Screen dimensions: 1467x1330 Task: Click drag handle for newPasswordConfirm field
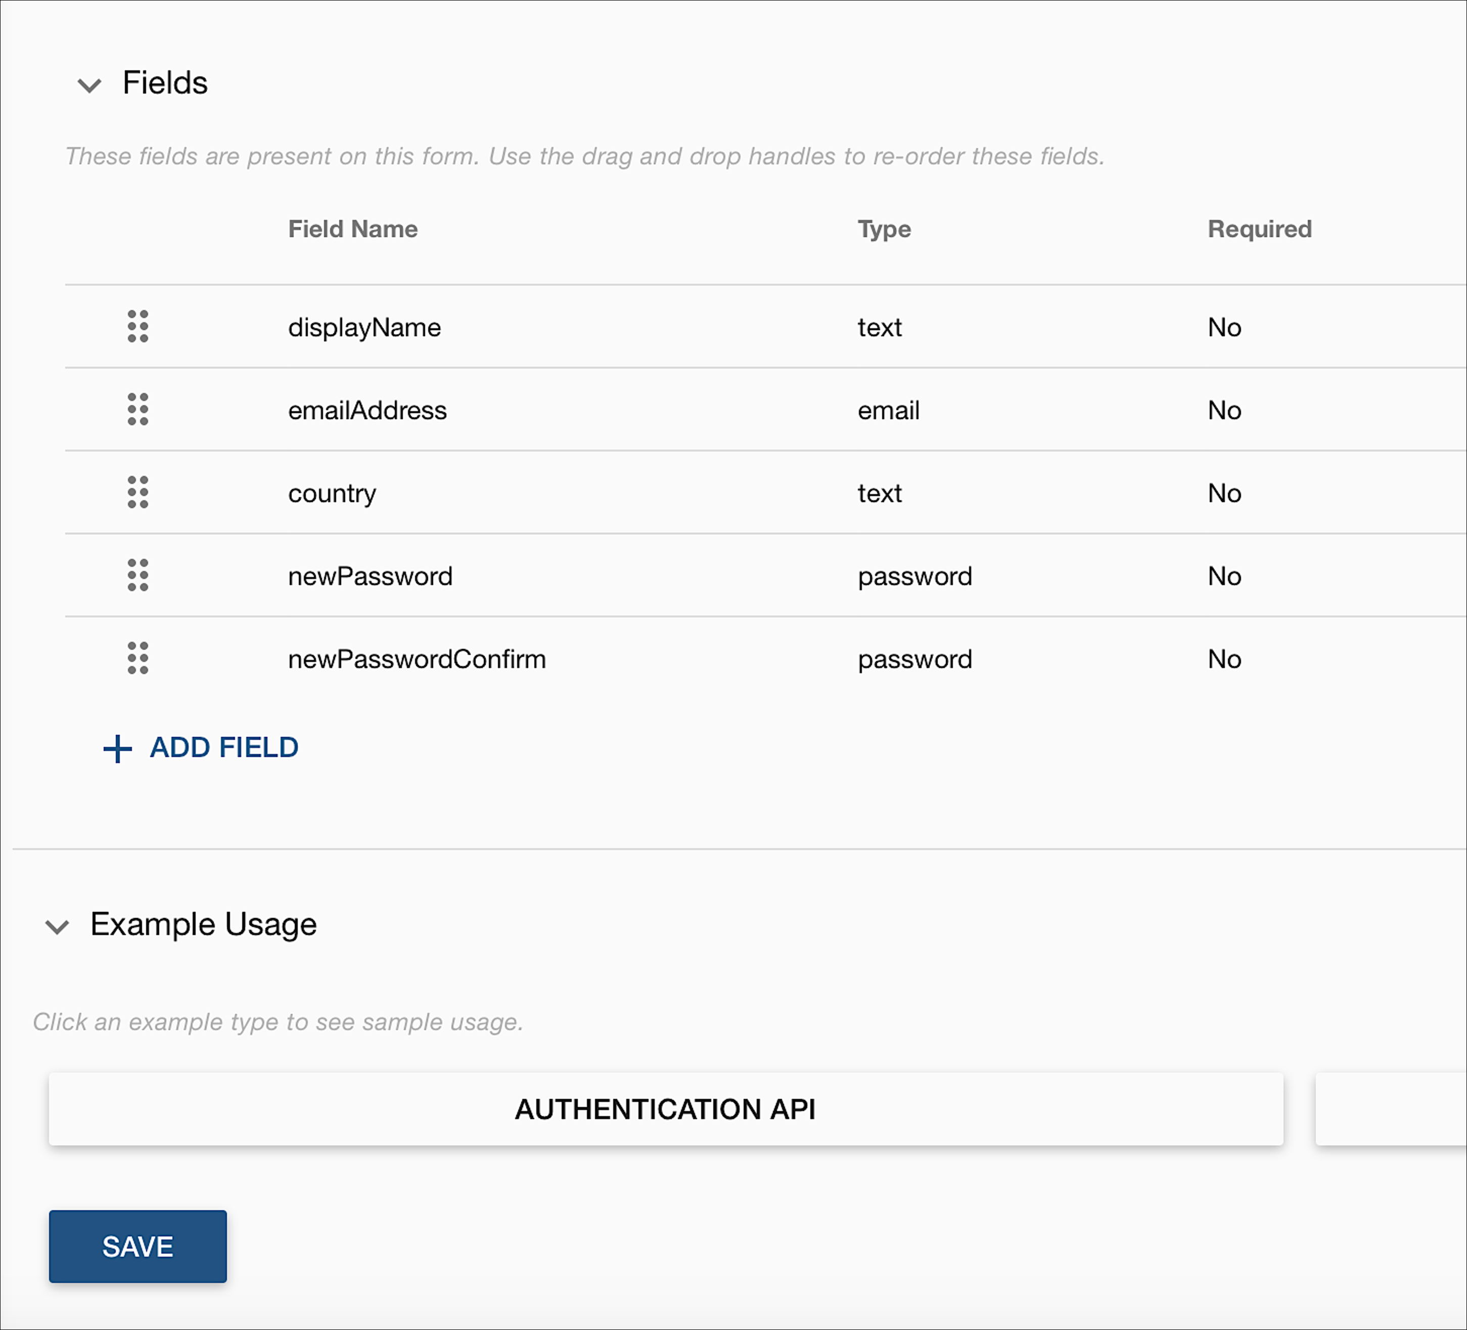(x=137, y=658)
